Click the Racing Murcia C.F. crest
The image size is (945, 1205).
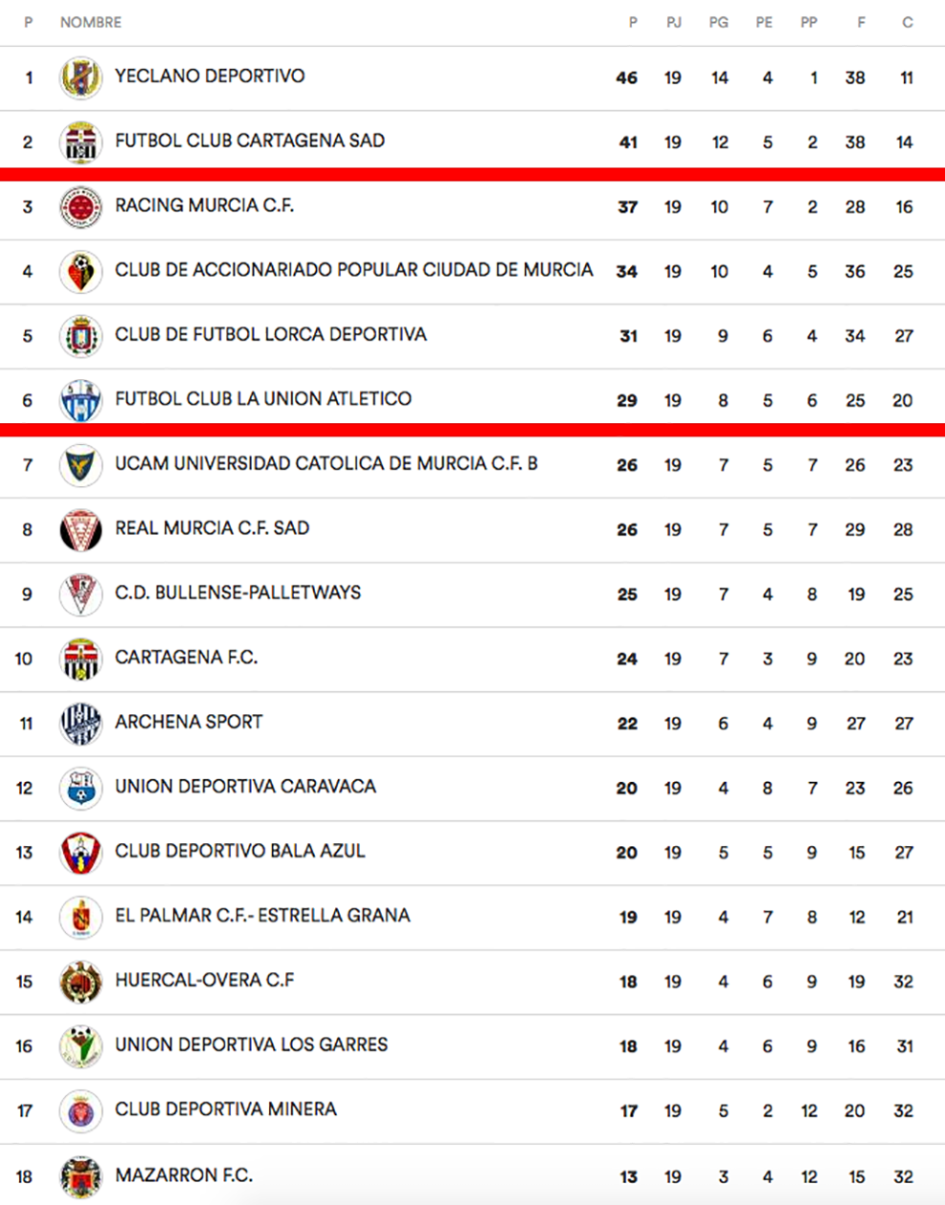click(81, 207)
